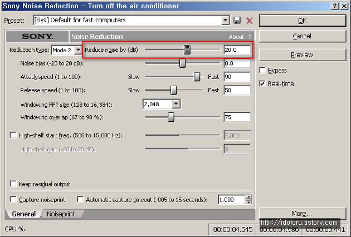Toggle Automatic capture timeout checkbox

[80, 199]
